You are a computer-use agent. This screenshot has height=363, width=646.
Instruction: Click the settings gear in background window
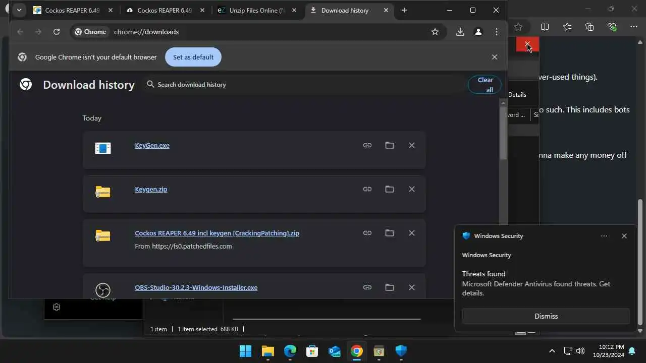tap(57, 307)
